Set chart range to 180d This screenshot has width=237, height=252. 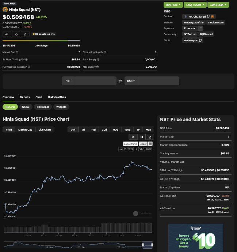coord(127,129)
